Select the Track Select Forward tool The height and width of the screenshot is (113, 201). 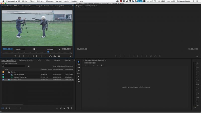click(x=79, y=65)
